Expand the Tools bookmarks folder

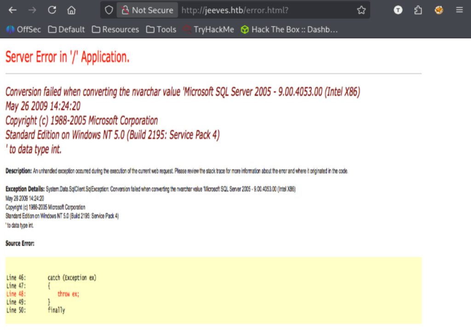pyautogui.click(x=161, y=29)
